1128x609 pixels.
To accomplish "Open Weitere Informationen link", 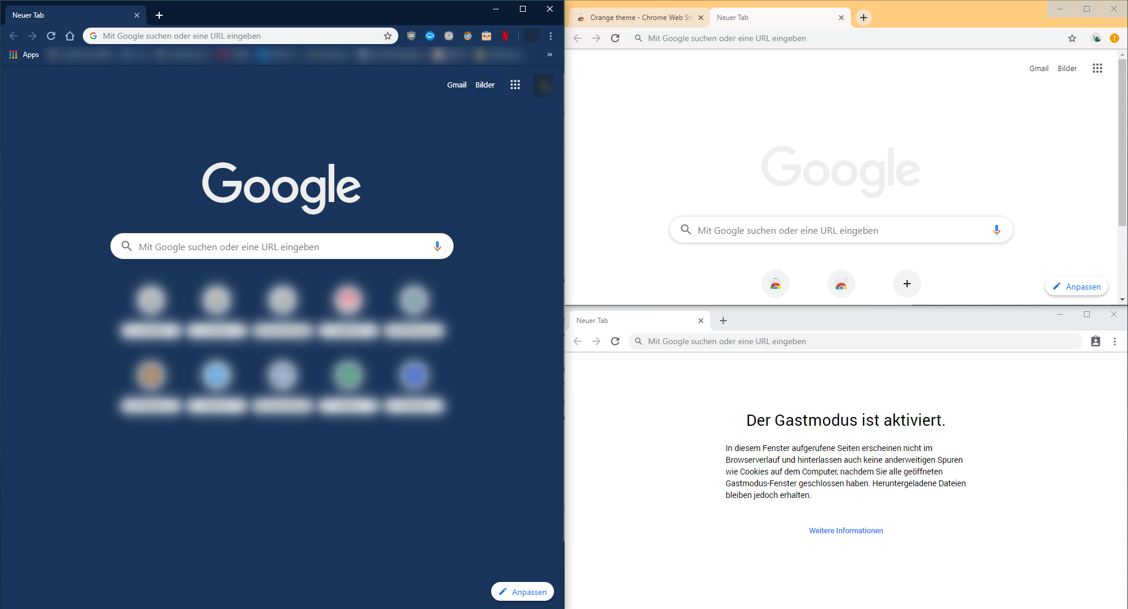I will 846,530.
